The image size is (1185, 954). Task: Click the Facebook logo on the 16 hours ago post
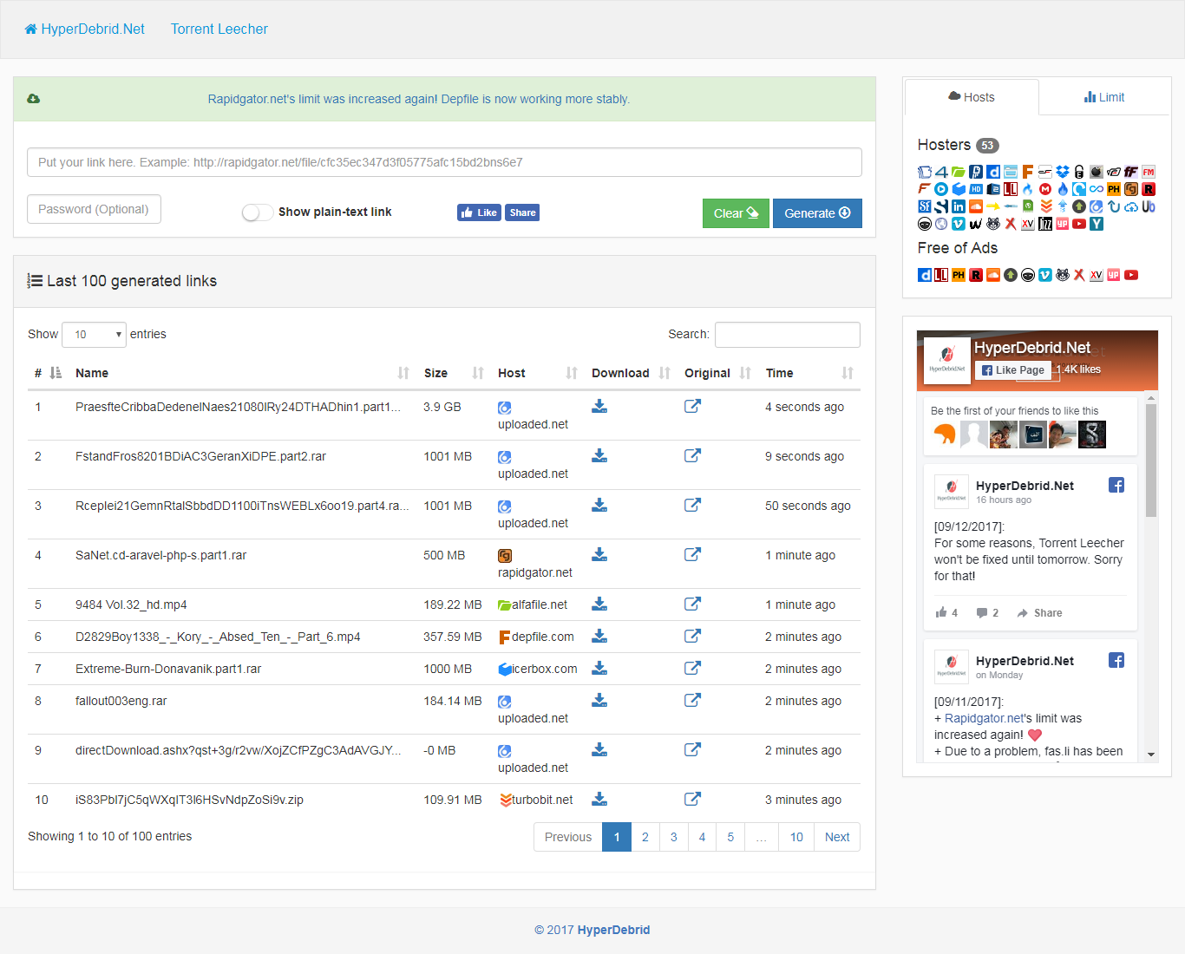tap(1116, 485)
